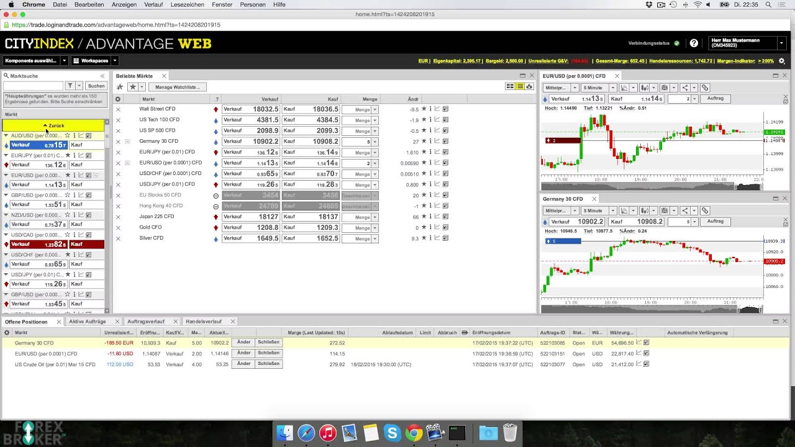Toggle favorite star in Silver CFD row
795x447 pixels.
point(424,238)
